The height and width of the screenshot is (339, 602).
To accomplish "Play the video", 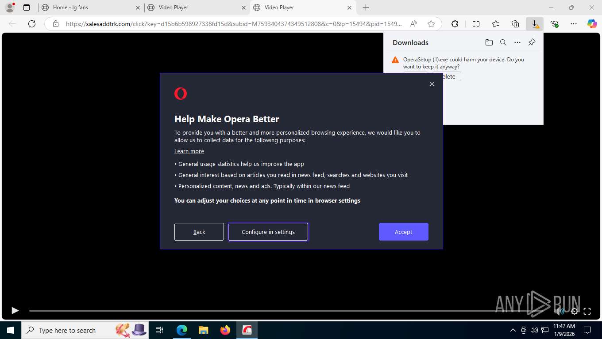I will (15, 311).
